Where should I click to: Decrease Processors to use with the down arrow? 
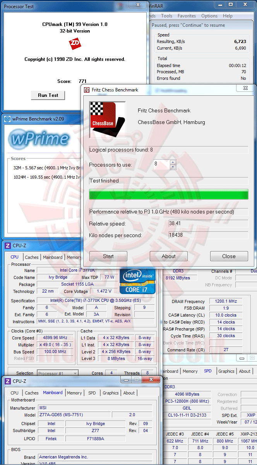coord(173,167)
